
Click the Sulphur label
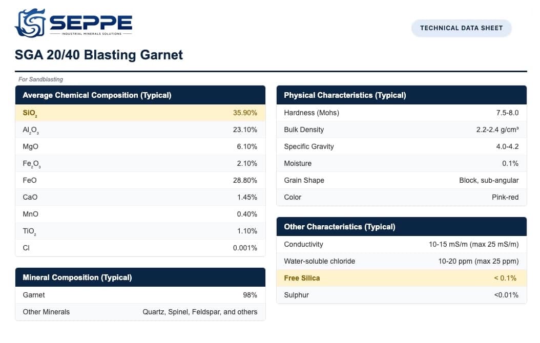pos(296,295)
